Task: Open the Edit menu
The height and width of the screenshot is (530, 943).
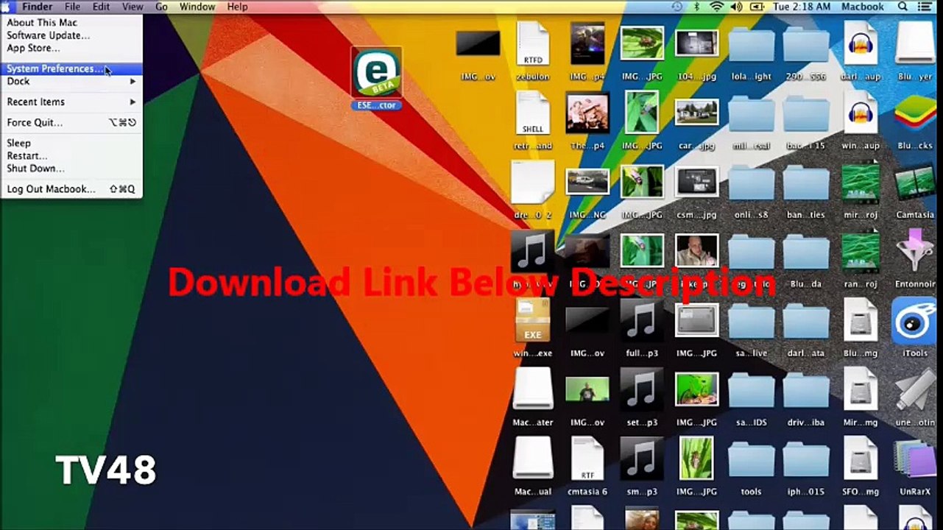Action: pyautogui.click(x=101, y=7)
